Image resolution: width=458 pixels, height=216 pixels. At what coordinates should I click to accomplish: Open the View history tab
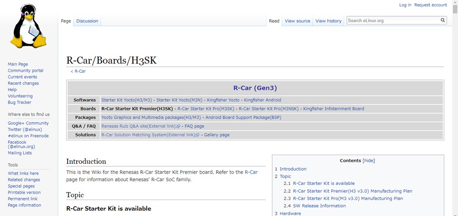[x=329, y=21]
